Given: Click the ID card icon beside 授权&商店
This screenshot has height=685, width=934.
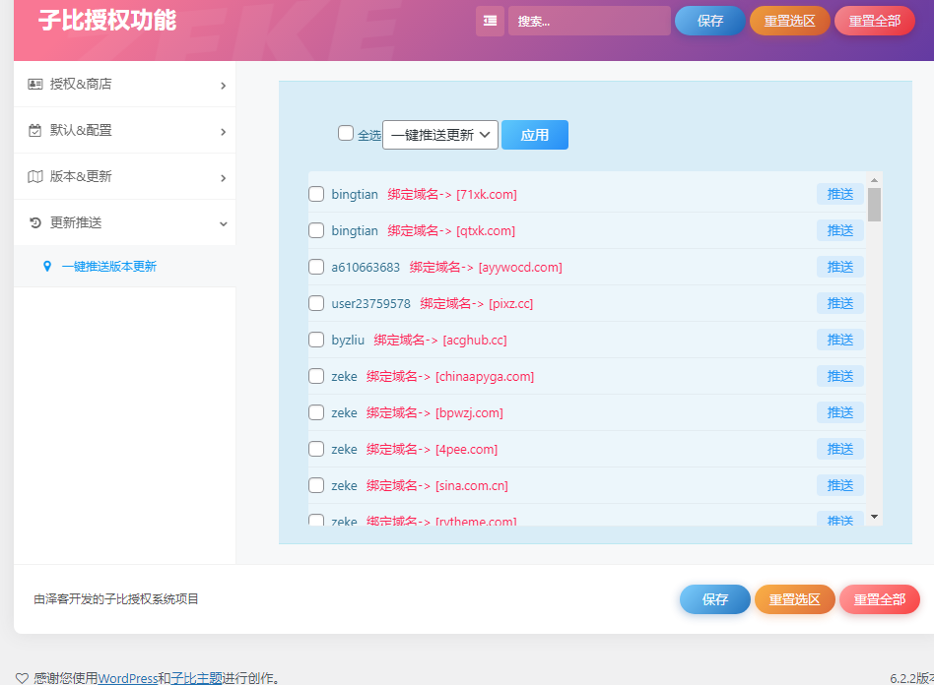Looking at the screenshot, I should click(x=34, y=85).
